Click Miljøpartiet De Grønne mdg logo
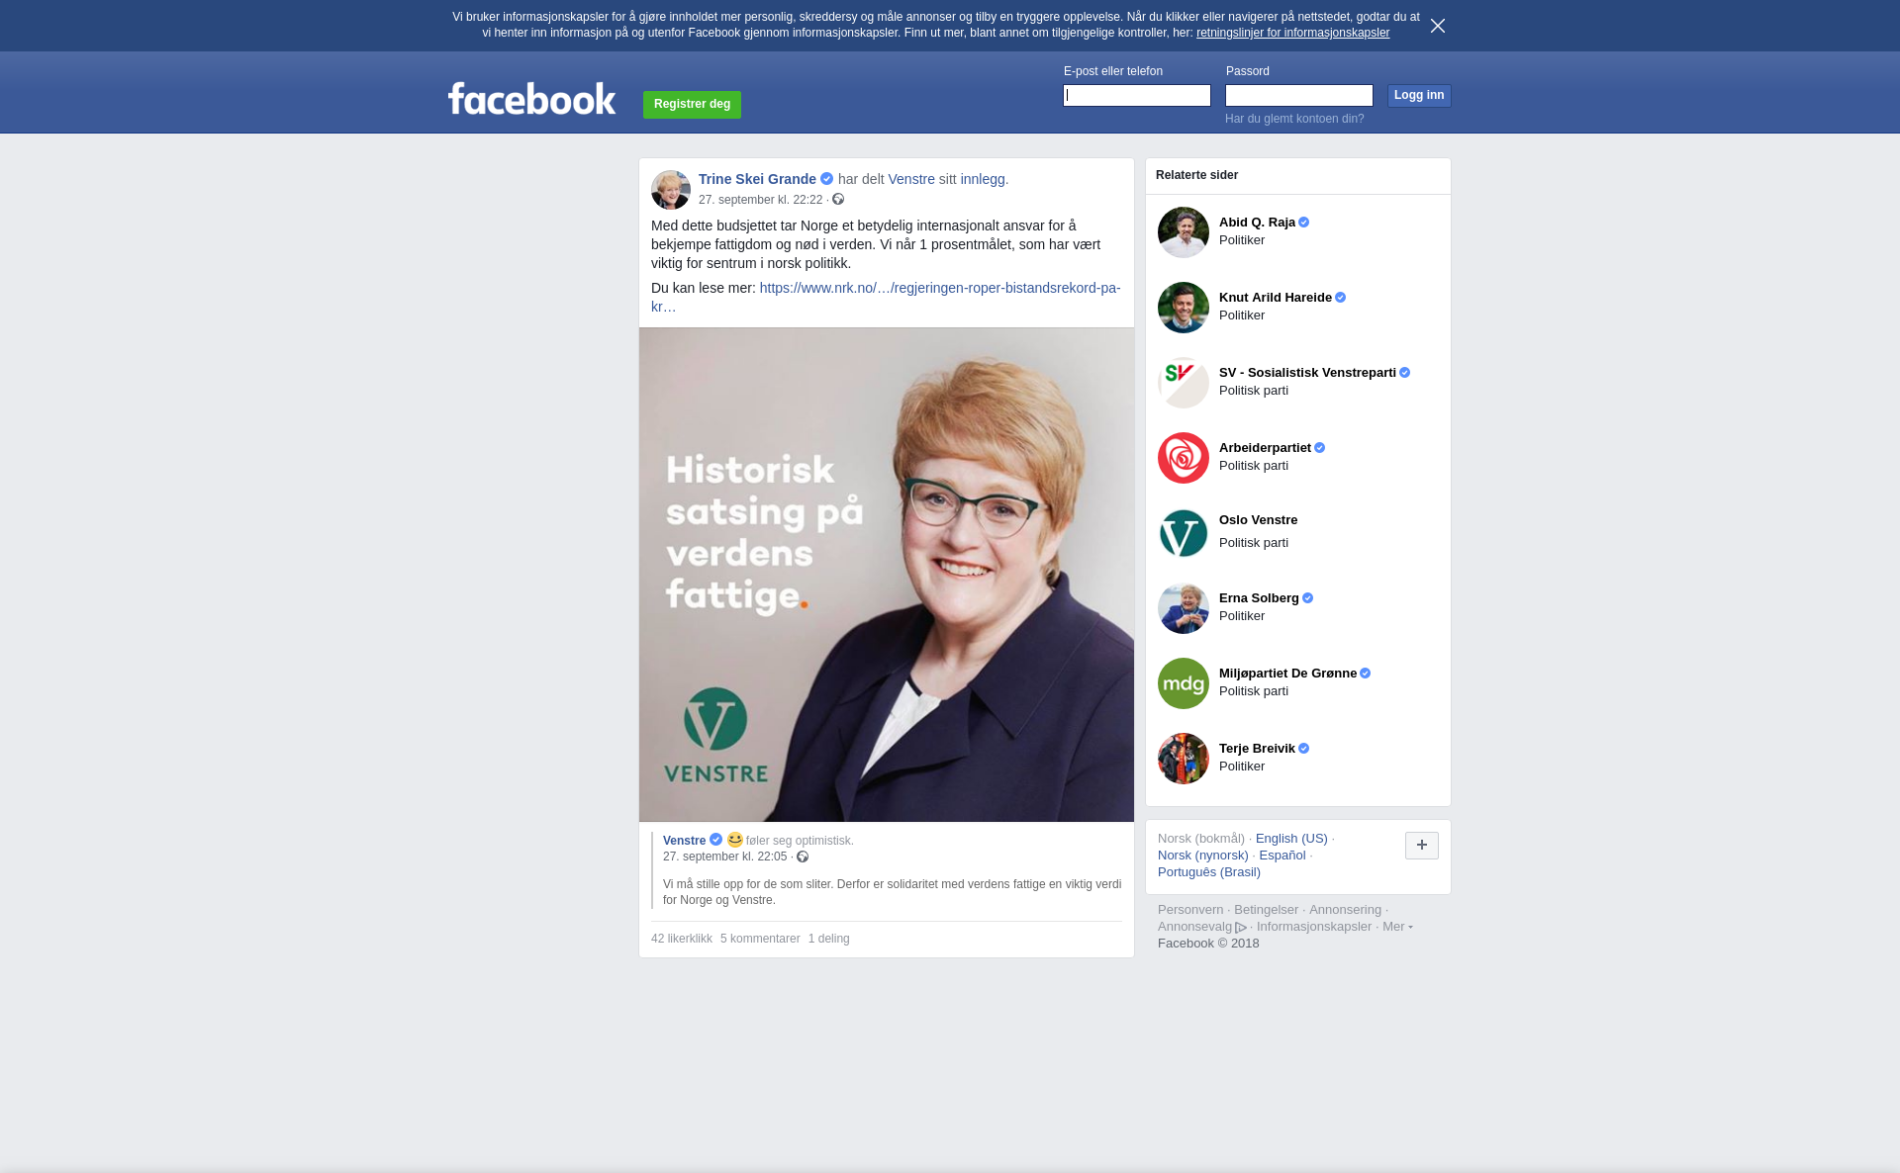1900x1173 pixels. (1184, 683)
